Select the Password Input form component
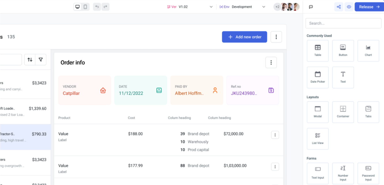The width and height of the screenshot is (384, 185). (368, 173)
